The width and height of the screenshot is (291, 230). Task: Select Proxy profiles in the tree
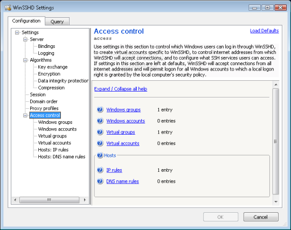[x=44, y=108]
